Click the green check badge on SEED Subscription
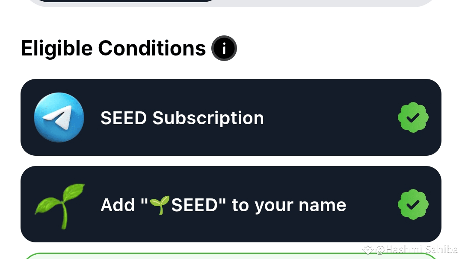This screenshot has width=462, height=259. (x=413, y=117)
